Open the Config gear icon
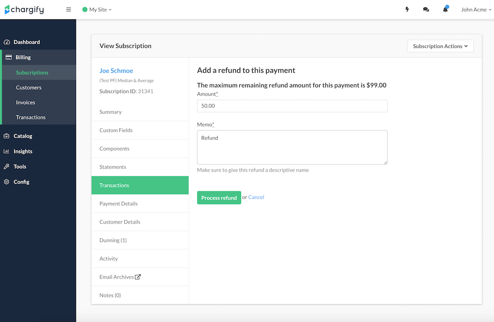This screenshot has width=494, height=322. (6, 182)
